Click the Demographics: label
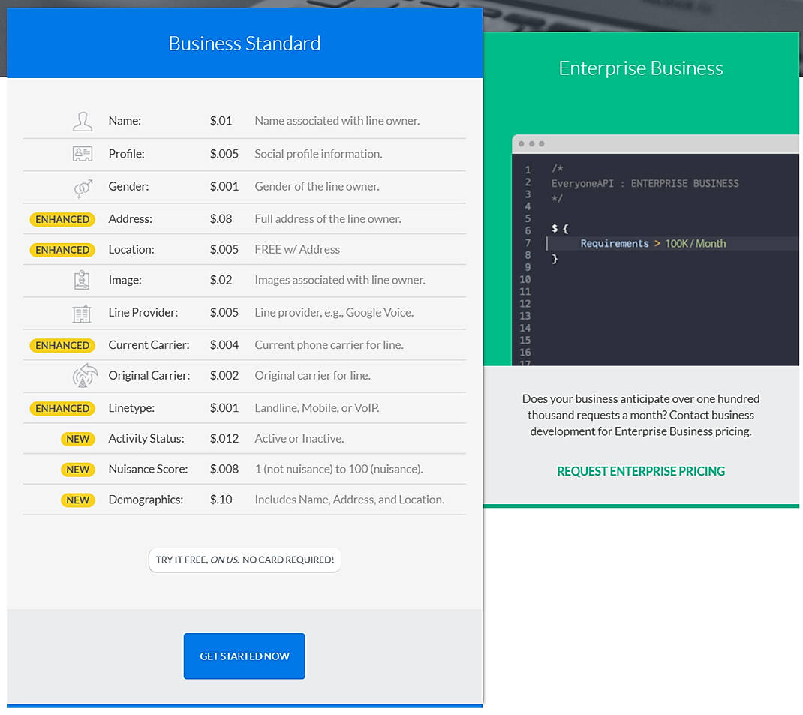The width and height of the screenshot is (803, 715). coord(146,500)
